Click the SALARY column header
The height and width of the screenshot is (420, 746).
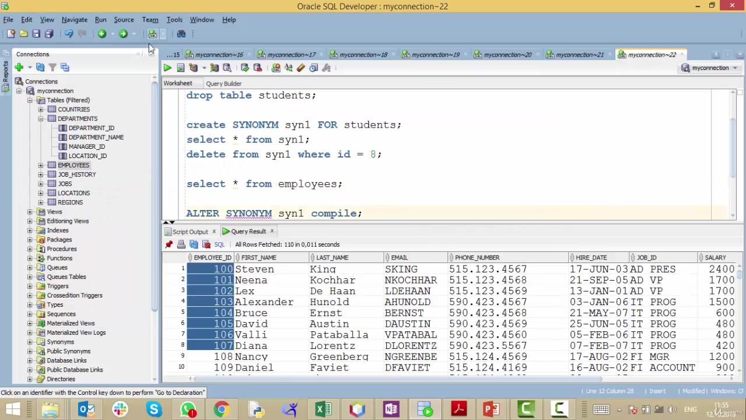(x=715, y=258)
